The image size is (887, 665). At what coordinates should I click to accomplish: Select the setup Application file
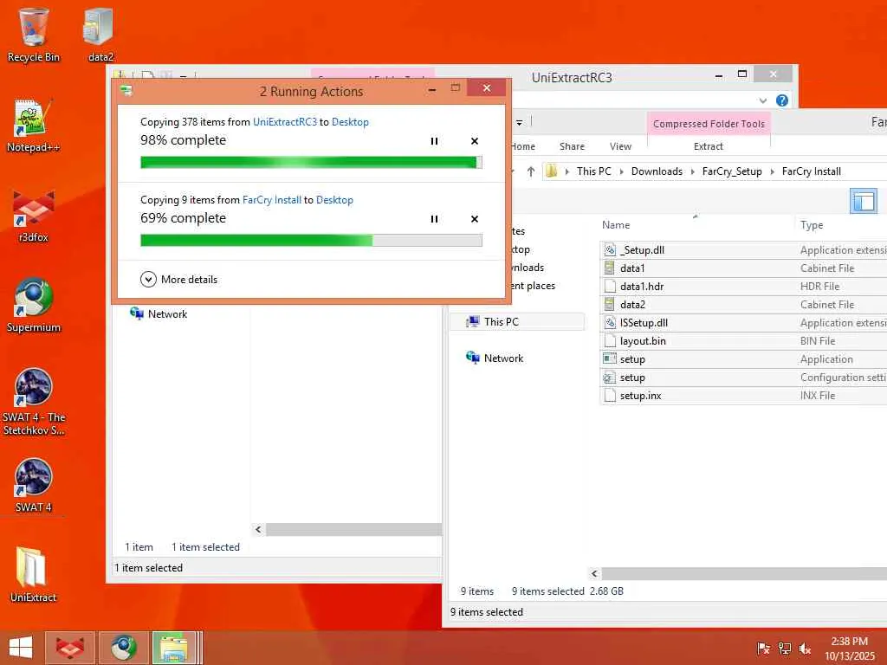tap(743, 359)
